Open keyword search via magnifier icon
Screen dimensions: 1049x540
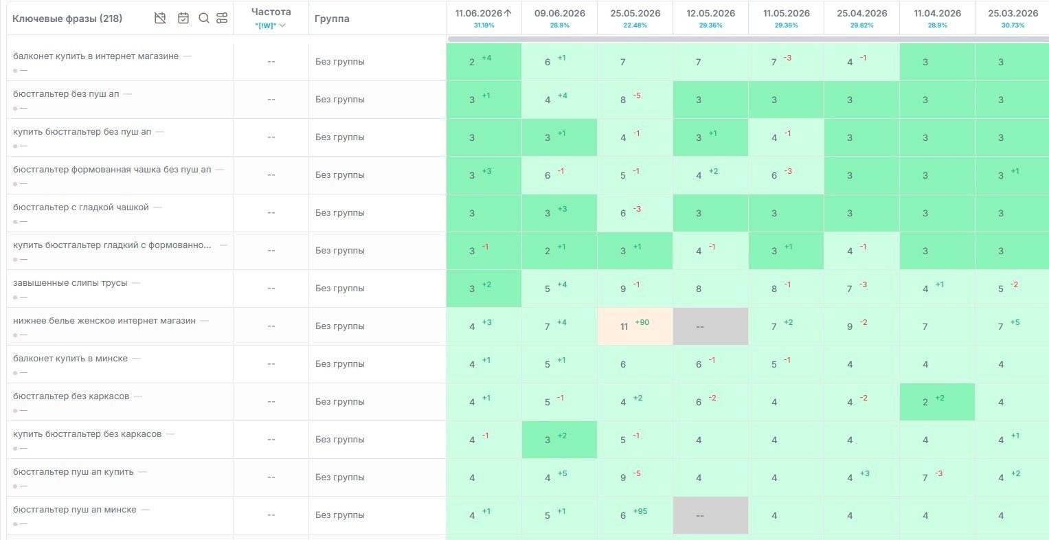point(204,19)
